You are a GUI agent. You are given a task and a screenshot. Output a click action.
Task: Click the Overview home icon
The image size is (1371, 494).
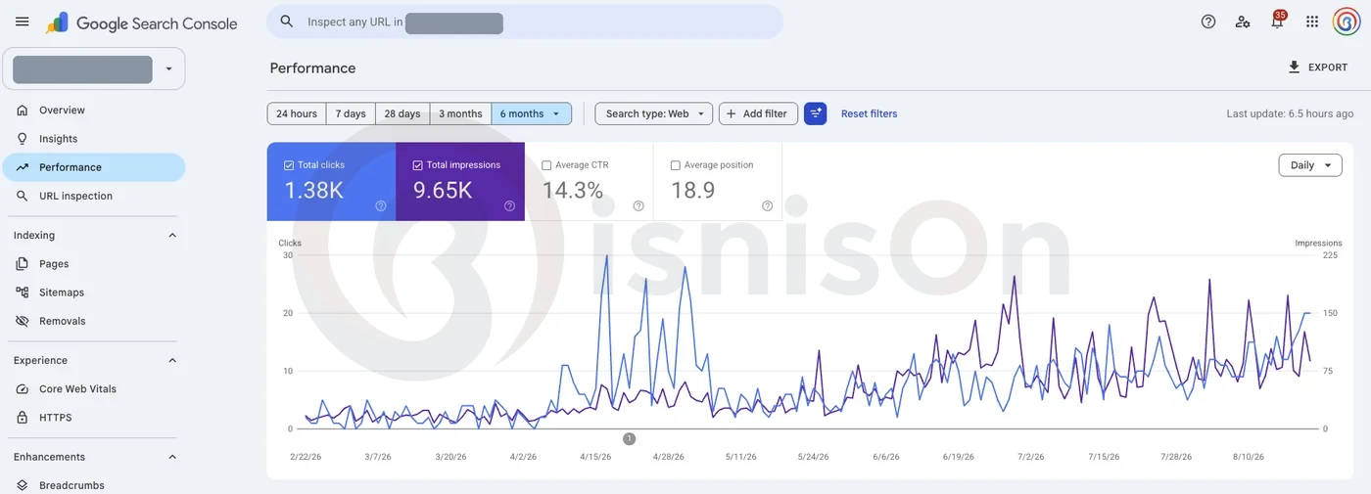23,111
